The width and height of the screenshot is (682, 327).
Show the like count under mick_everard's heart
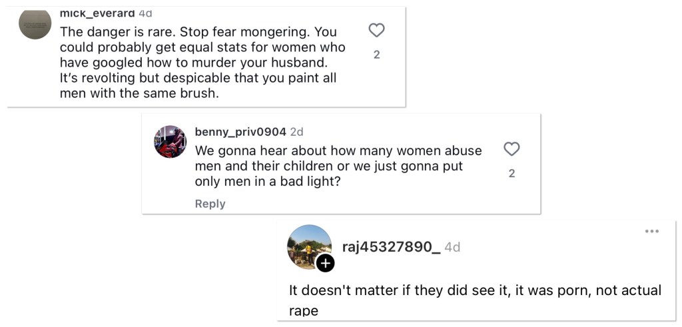point(377,55)
